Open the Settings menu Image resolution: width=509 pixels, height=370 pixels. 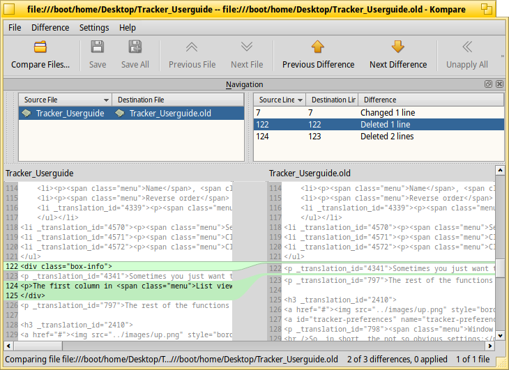click(94, 28)
